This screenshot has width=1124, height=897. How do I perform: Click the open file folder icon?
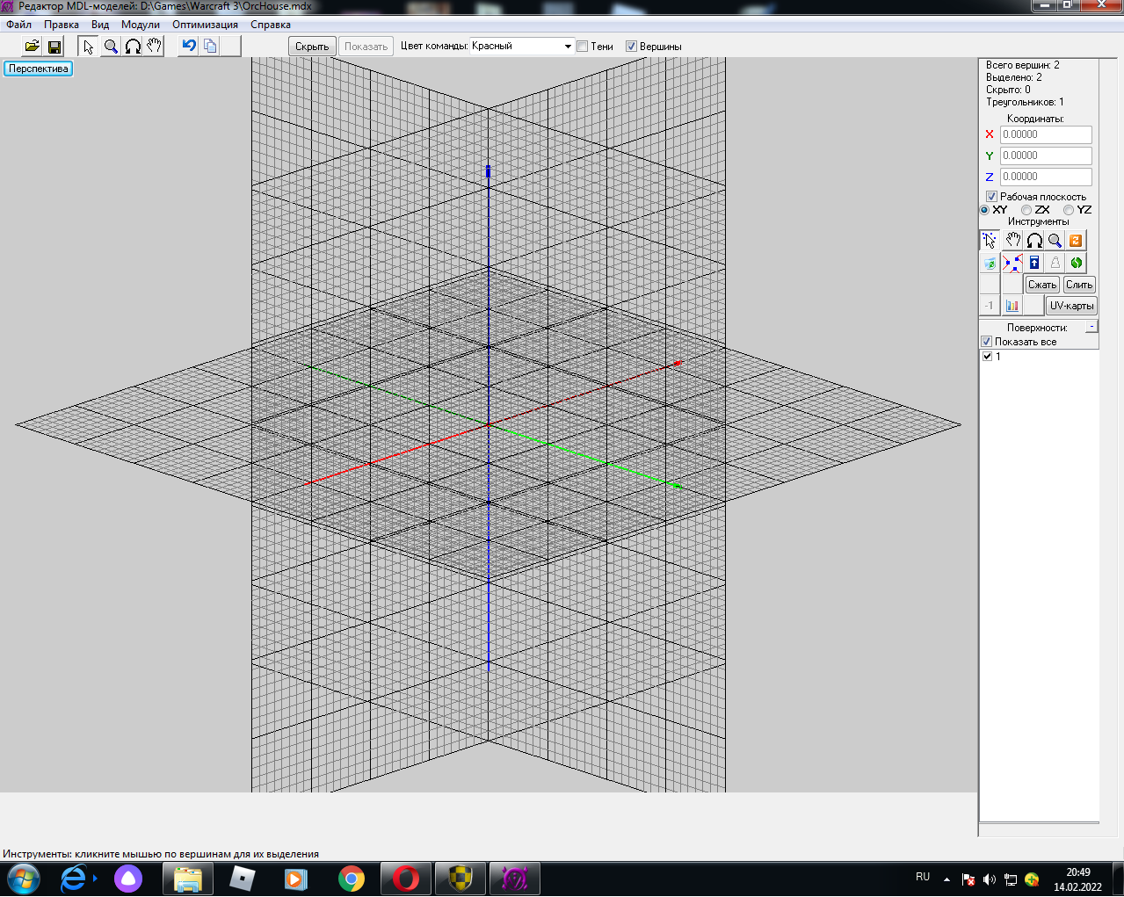pos(32,47)
